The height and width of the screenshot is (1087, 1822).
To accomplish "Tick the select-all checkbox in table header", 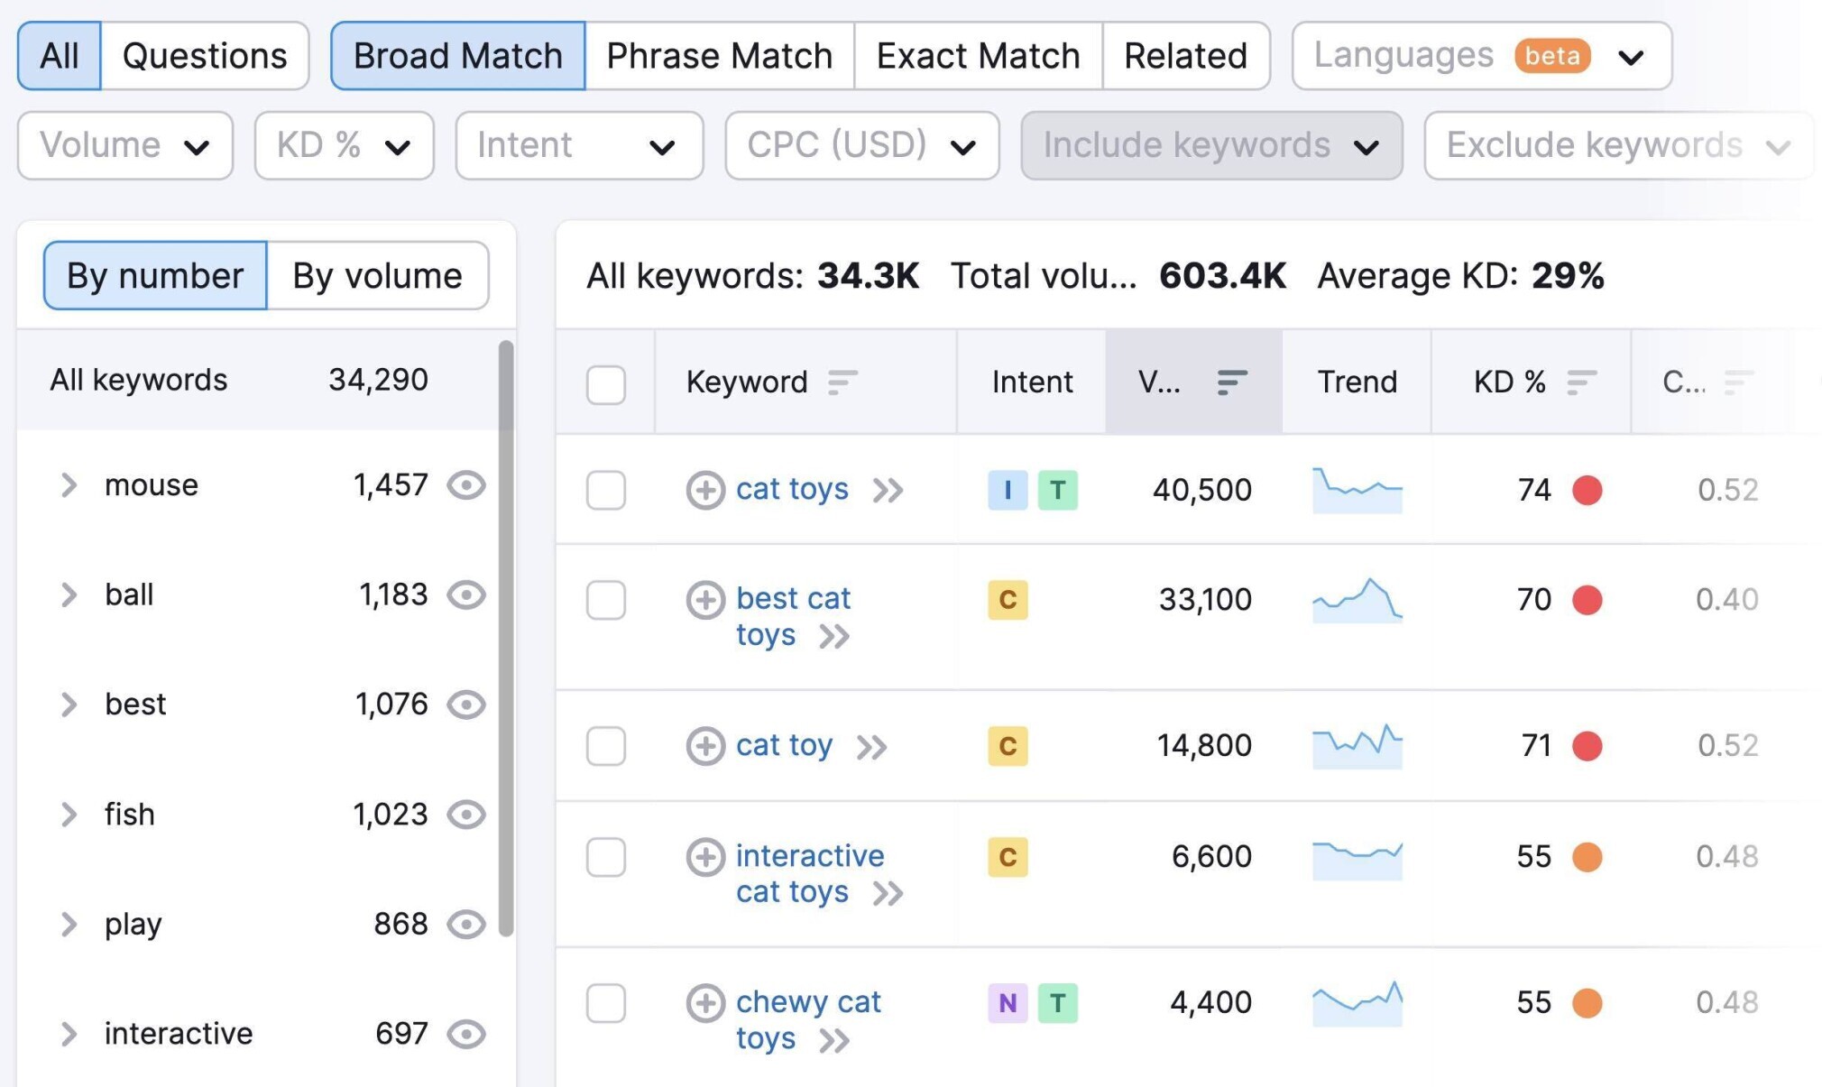I will click(606, 384).
